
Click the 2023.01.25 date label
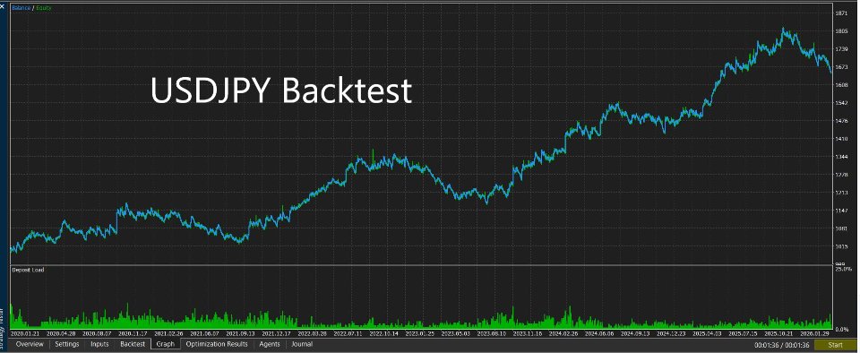(x=420, y=332)
